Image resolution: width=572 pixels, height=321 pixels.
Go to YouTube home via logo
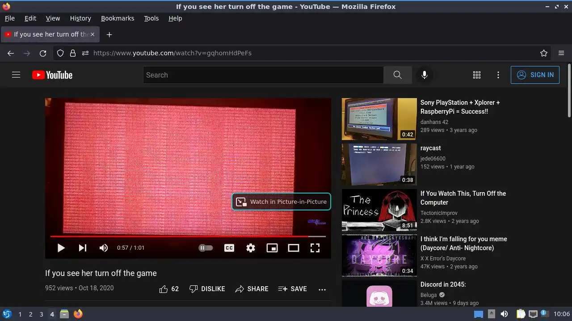[x=52, y=75]
